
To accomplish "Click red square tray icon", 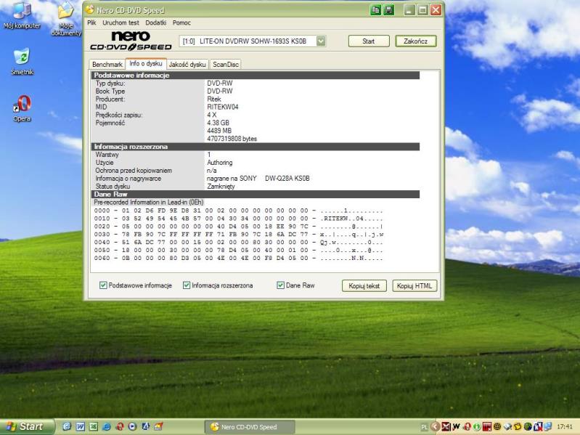I will [x=487, y=427].
